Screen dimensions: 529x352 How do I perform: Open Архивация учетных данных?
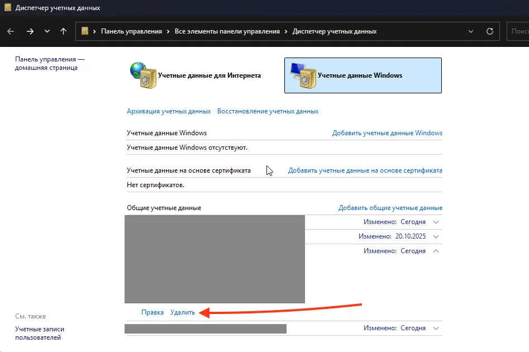click(169, 111)
